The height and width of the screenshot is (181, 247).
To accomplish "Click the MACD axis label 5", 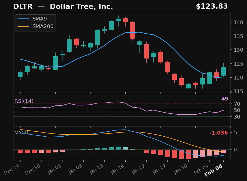I will pyautogui.click(x=235, y=133).
